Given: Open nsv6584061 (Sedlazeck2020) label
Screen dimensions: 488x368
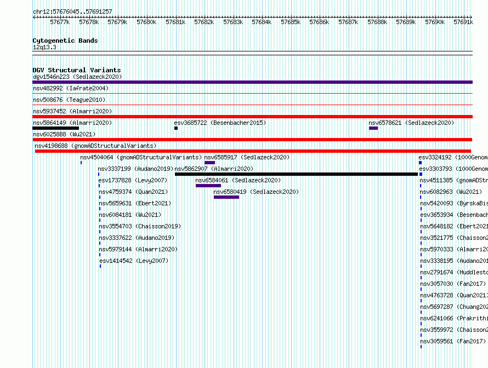Looking at the screenshot, I should (238, 180).
